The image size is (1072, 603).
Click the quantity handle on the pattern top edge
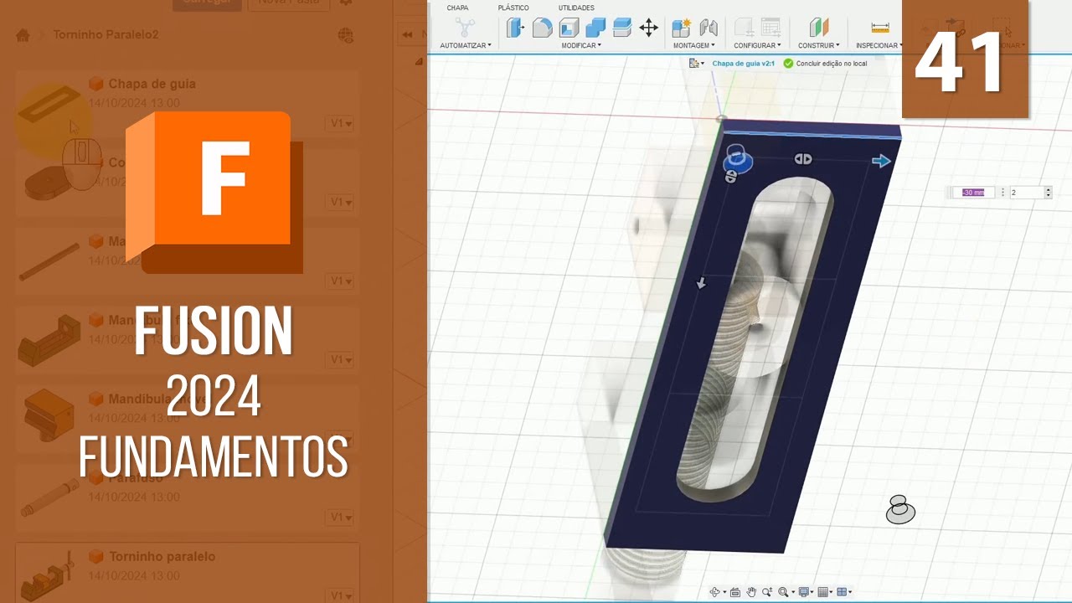[x=803, y=158]
